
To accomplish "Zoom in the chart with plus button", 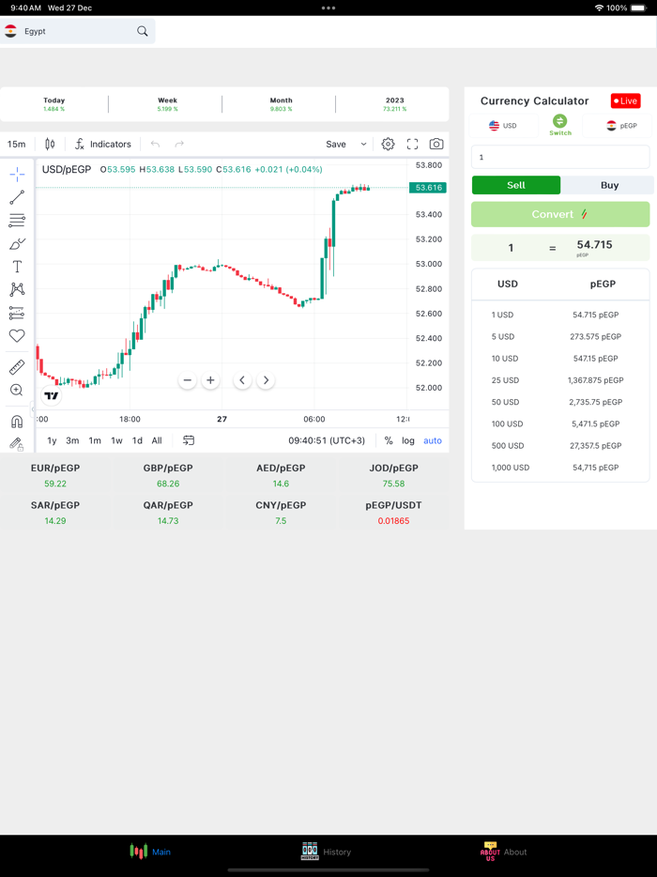I will [x=210, y=380].
